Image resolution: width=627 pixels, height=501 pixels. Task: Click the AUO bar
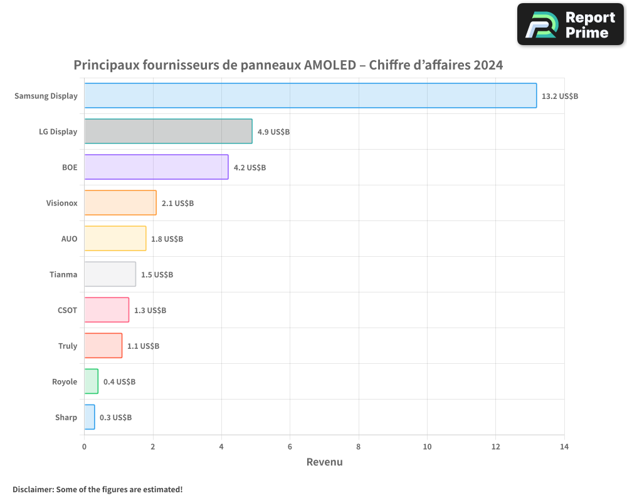click(x=115, y=239)
